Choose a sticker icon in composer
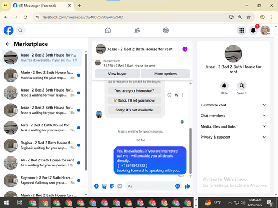This screenshot has height=208, width=278. tap(112, 186)
